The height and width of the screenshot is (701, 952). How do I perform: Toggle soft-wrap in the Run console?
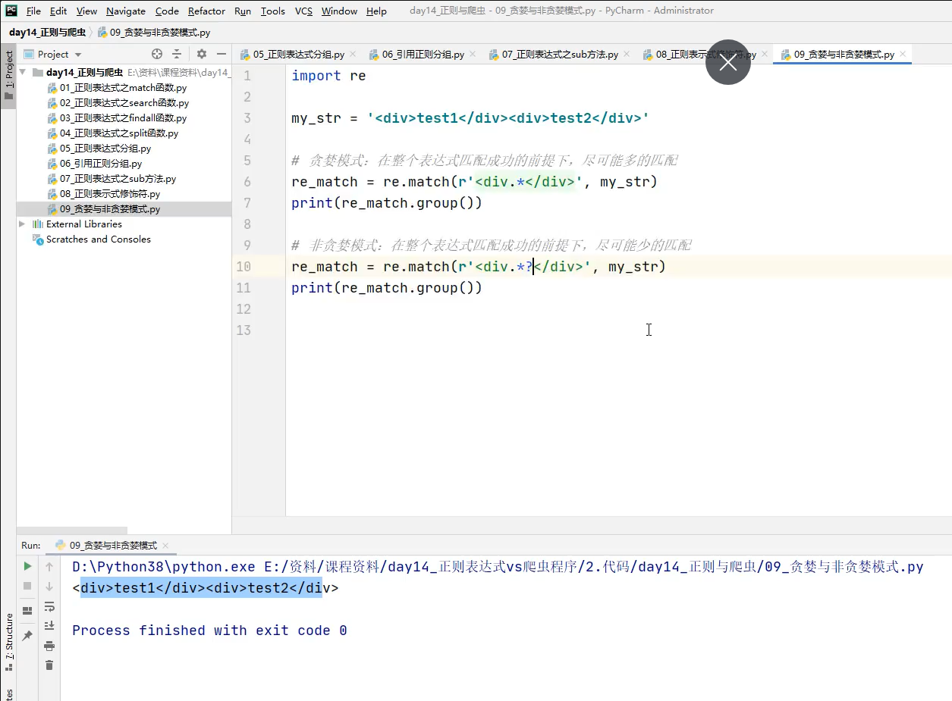coord(49,606)
